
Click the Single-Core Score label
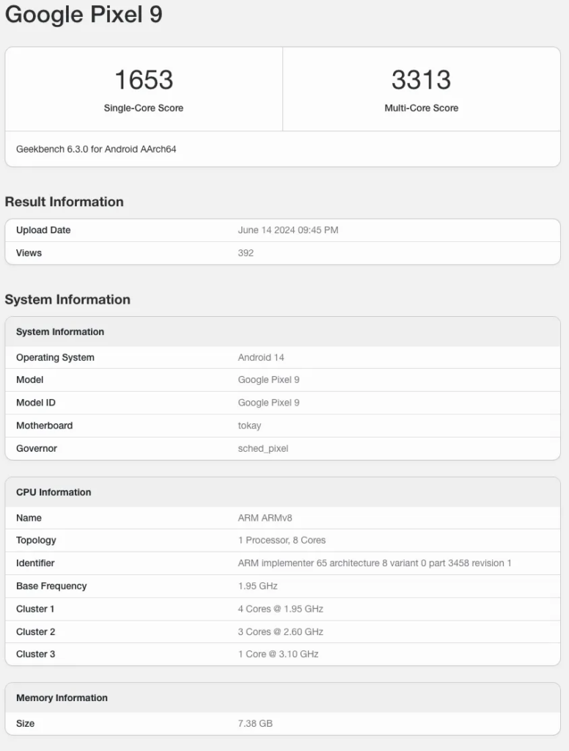point(144,108)
